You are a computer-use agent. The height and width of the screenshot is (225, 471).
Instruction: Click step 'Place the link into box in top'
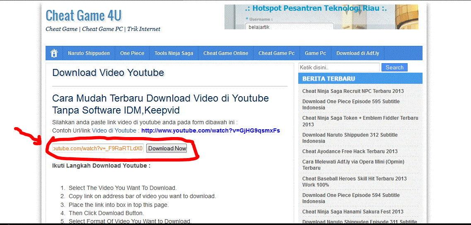[x=118, y=205]
